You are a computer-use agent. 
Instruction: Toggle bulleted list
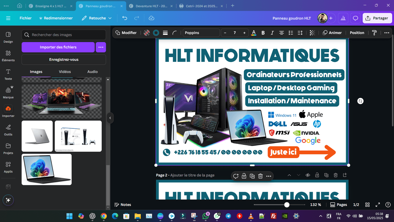(291, 33)
